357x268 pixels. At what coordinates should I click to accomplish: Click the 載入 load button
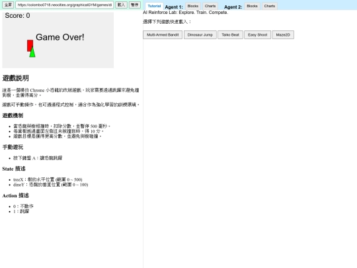pyautogui.click(x=121, y=5)
